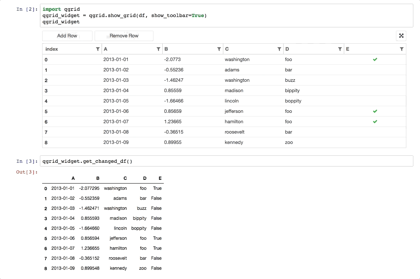Image resolution: width=420 pixels, height=279 pixels.
Task: Click the 'In [3]:' prompt label
Action: [x=27, y=161]
